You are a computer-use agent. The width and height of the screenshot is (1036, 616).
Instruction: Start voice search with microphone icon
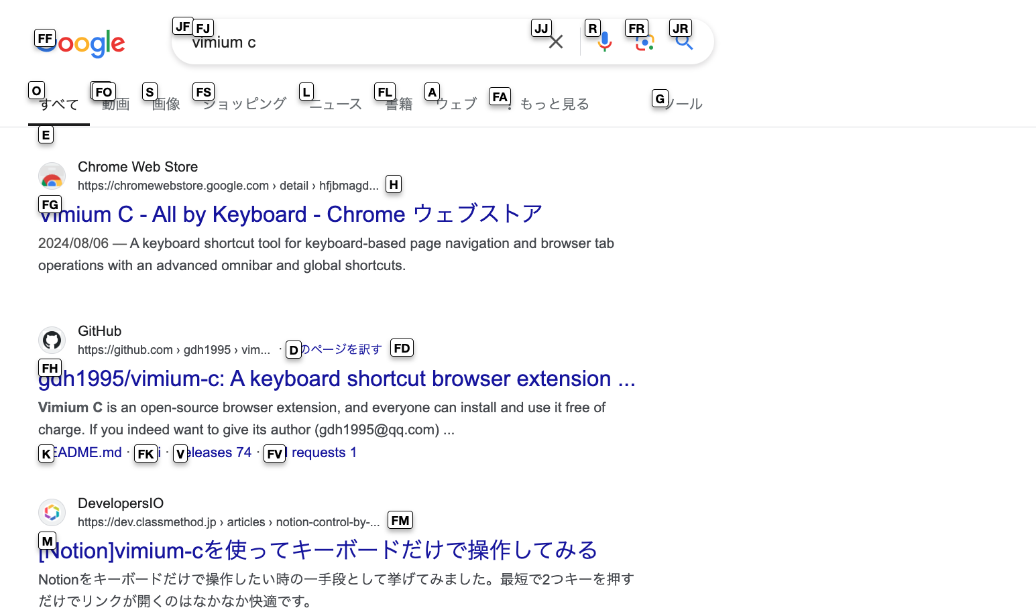604,42
